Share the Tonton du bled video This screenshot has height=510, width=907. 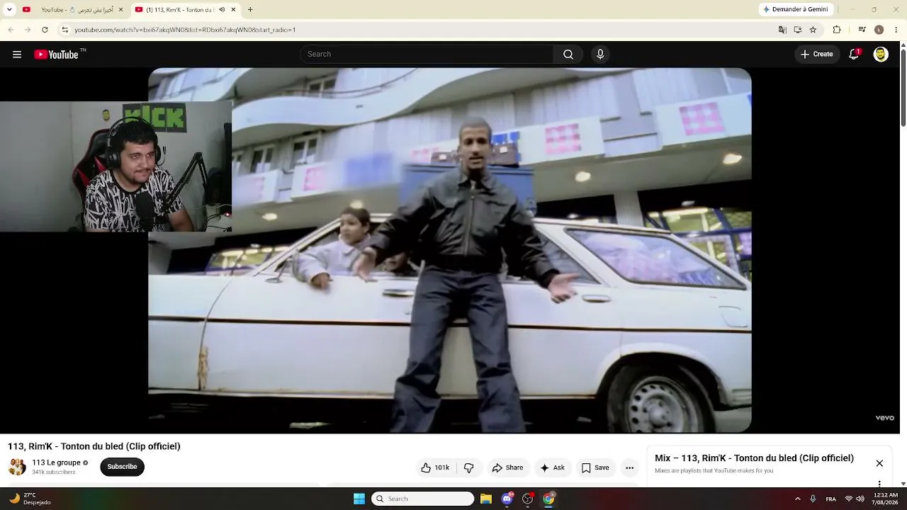click(507, 467)
